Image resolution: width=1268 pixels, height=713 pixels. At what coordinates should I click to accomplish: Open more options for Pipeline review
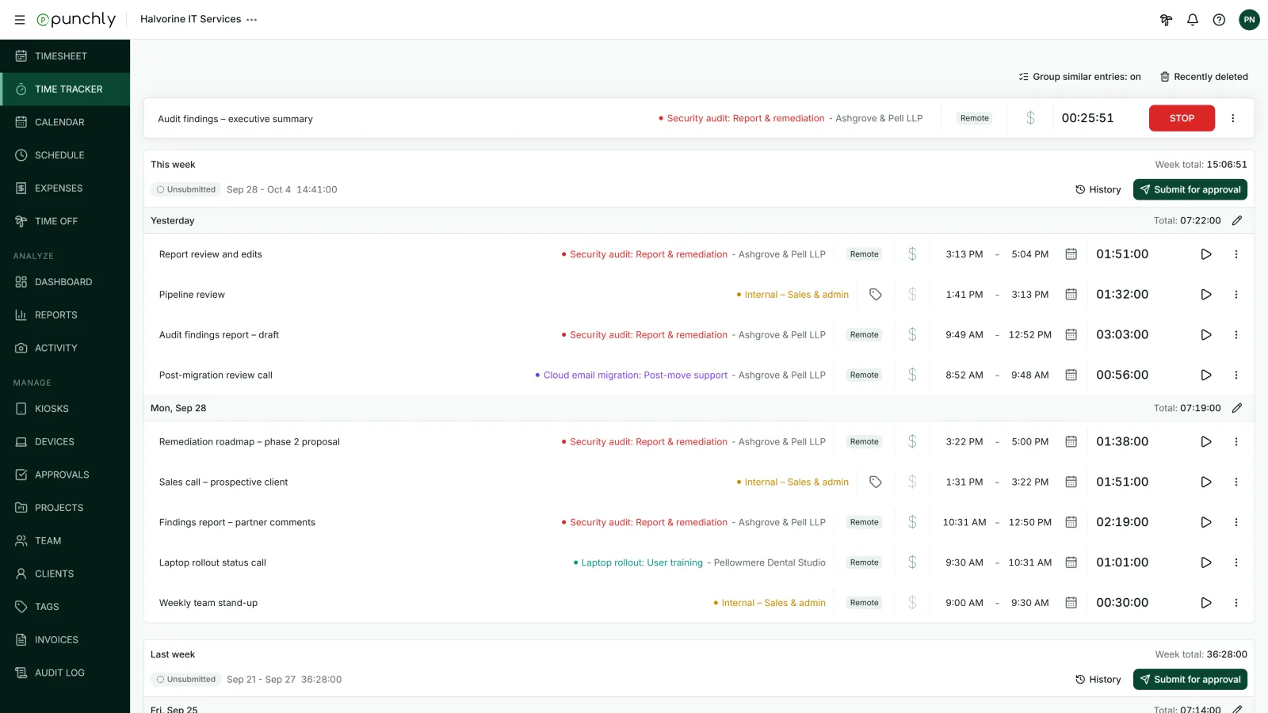1236,295
